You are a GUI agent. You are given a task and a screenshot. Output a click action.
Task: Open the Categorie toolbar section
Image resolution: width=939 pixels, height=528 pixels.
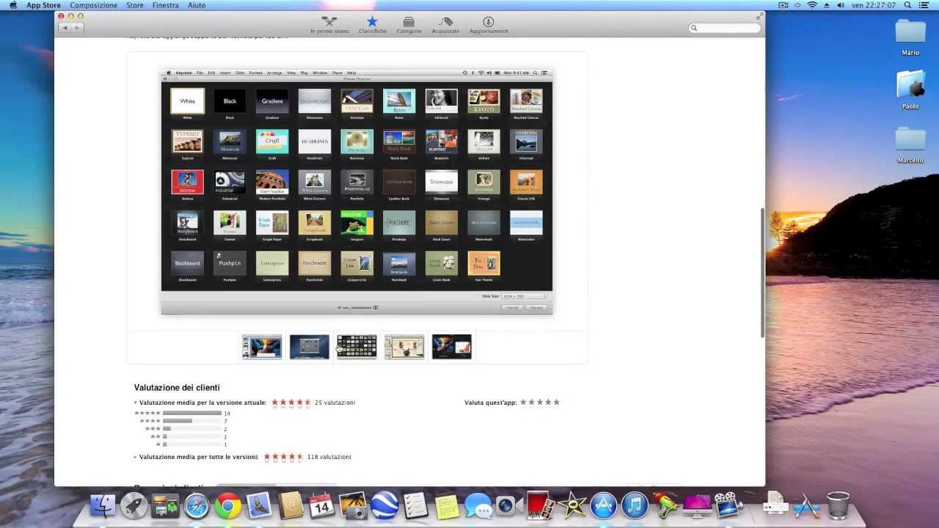(x=409, y=25)
